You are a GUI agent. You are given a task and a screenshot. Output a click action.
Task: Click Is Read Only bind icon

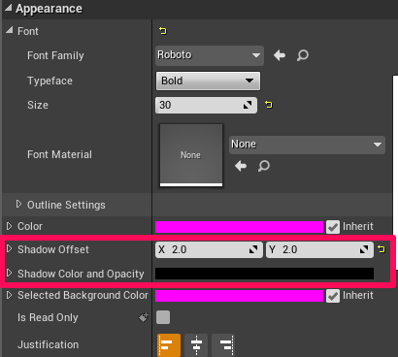pos(144,317)
